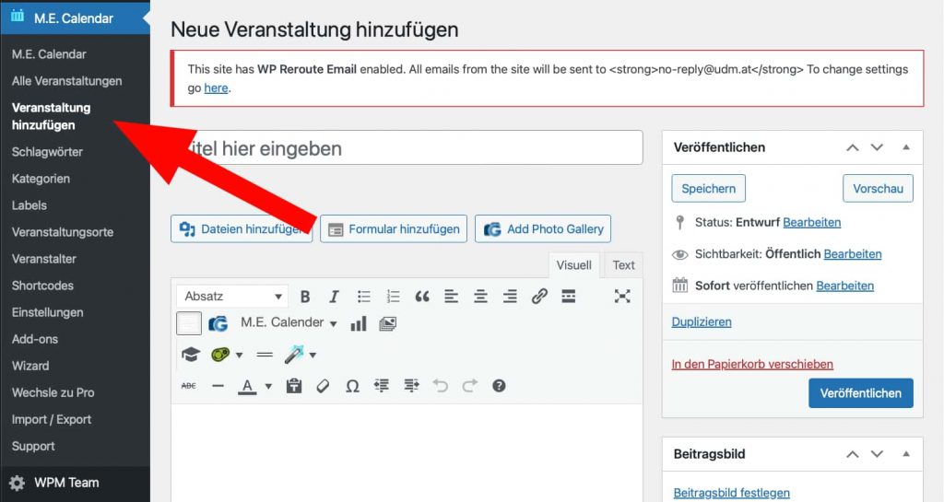Switch to the Text editor tab
Viewport: 944px width, 502px height.
[623, 265]
